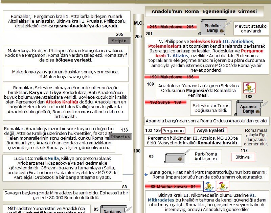Click the year 189 label
Image resolution: width=271 pixels, height=213 pixels.
coord(150,84)
